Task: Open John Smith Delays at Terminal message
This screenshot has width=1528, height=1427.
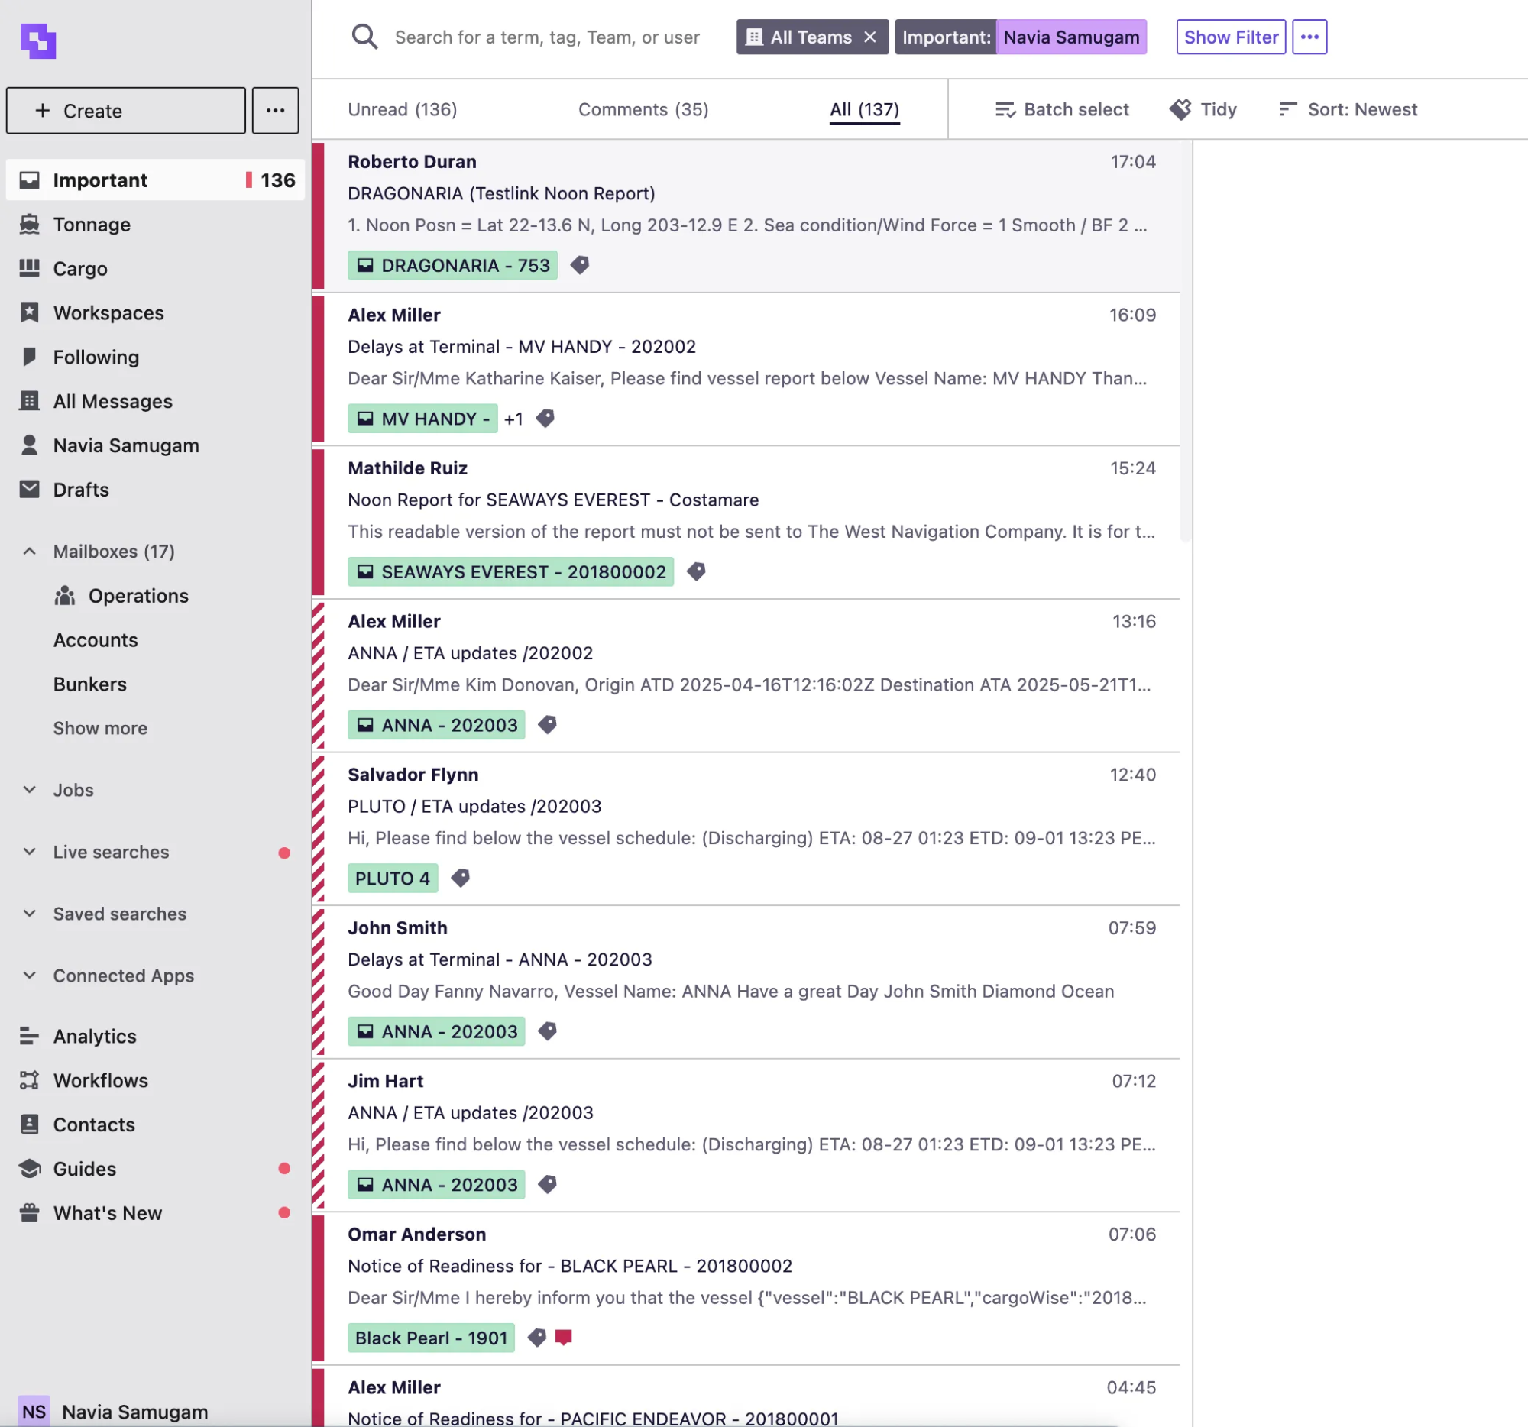Action: 746,982
